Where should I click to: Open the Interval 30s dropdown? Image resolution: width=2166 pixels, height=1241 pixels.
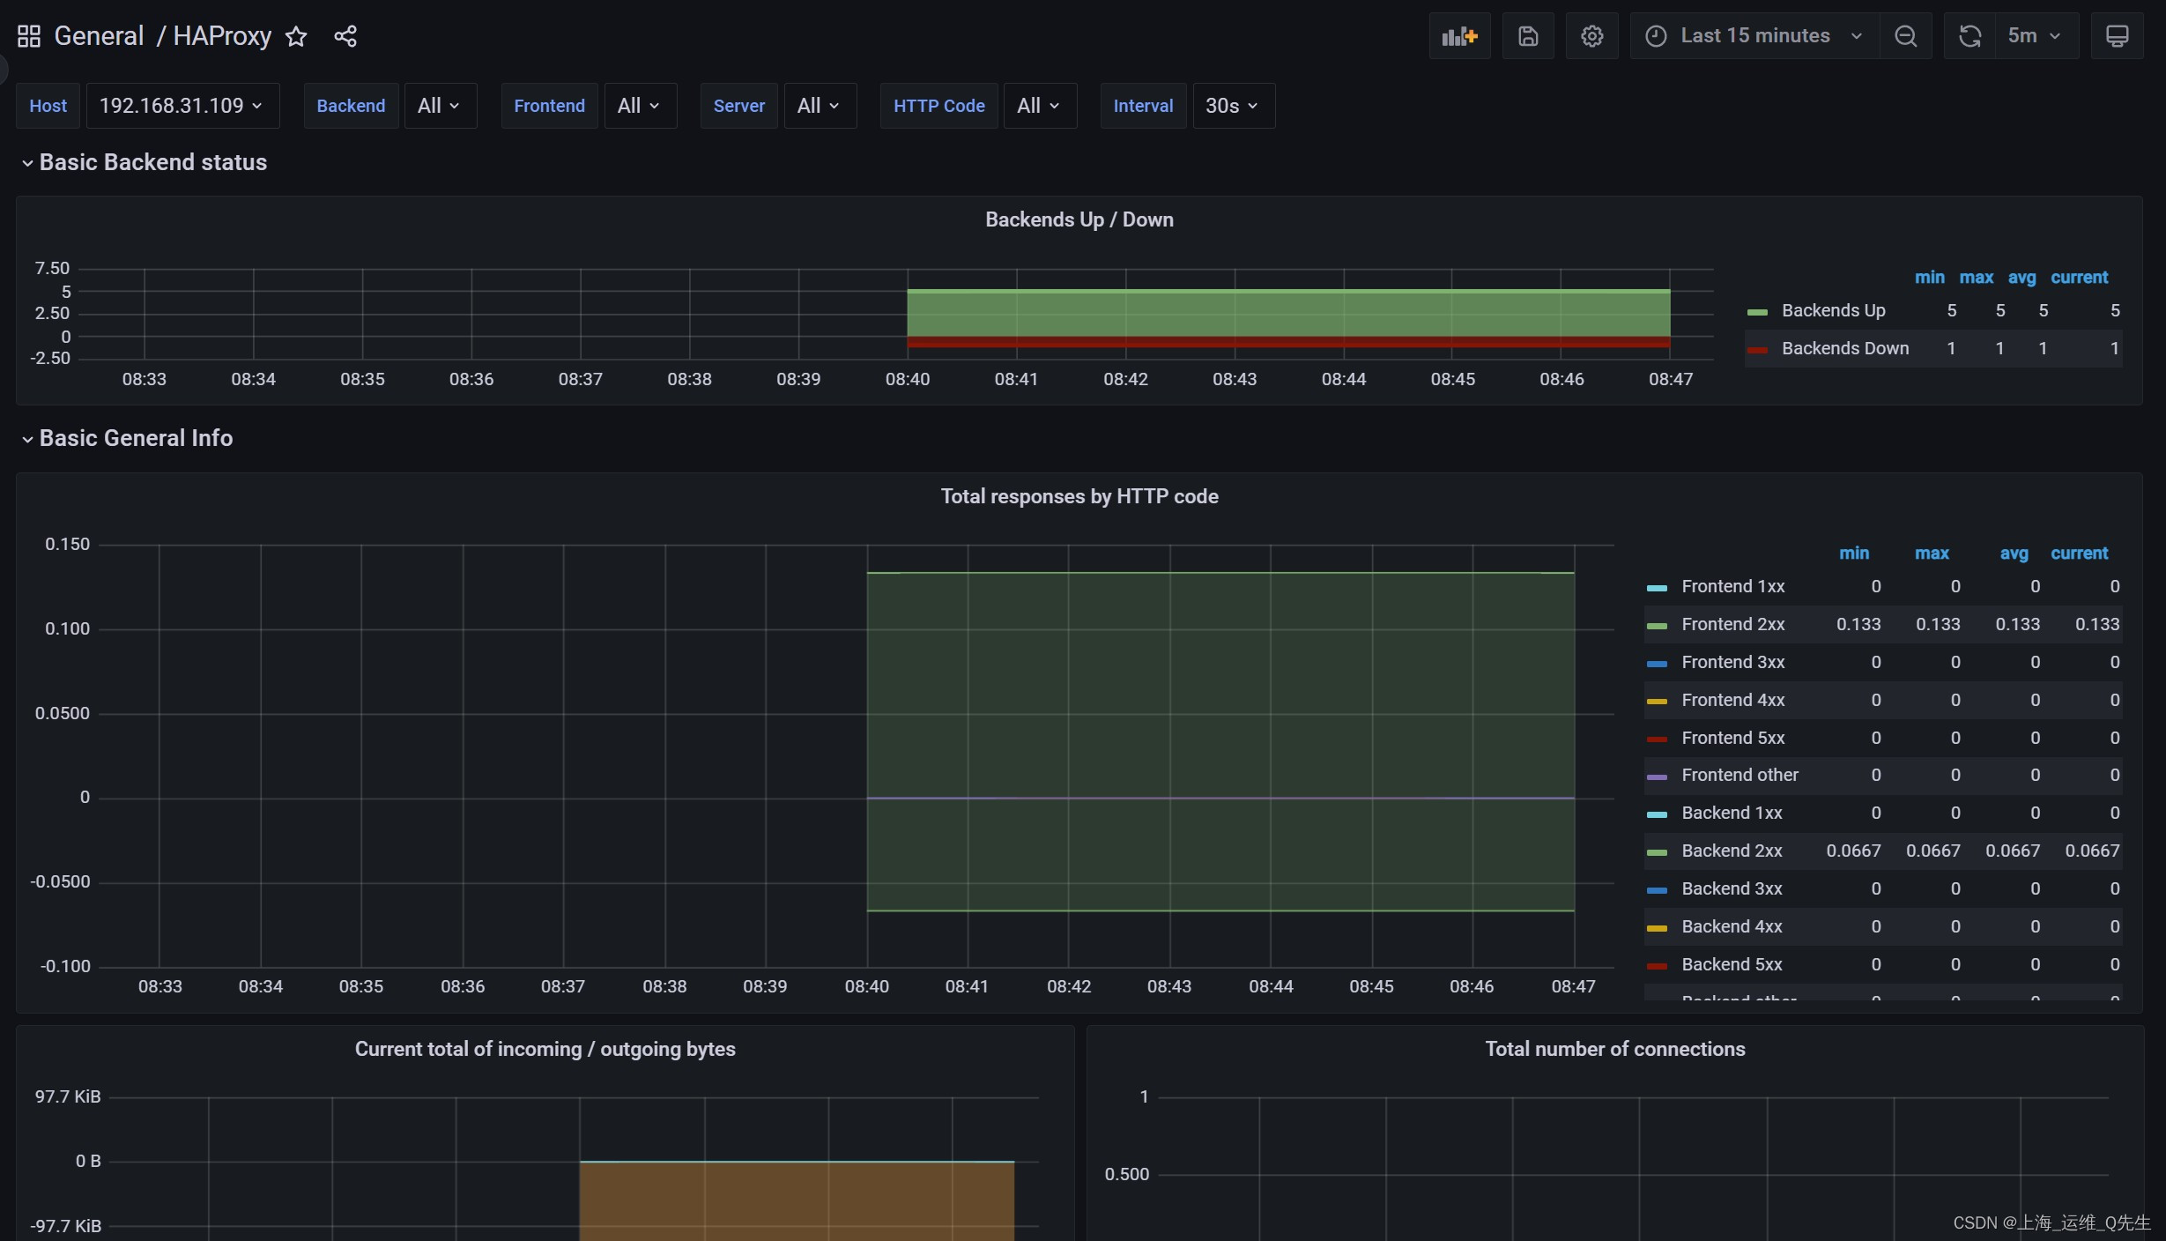tap(1233, 106)
